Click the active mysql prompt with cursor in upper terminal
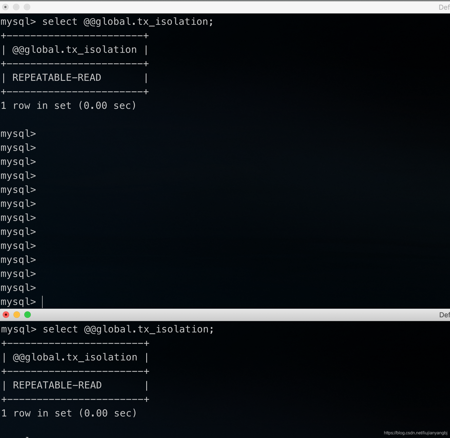 point(22,302)
